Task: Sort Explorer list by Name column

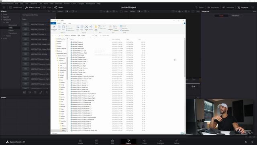Action: click(x=72, y=39)
